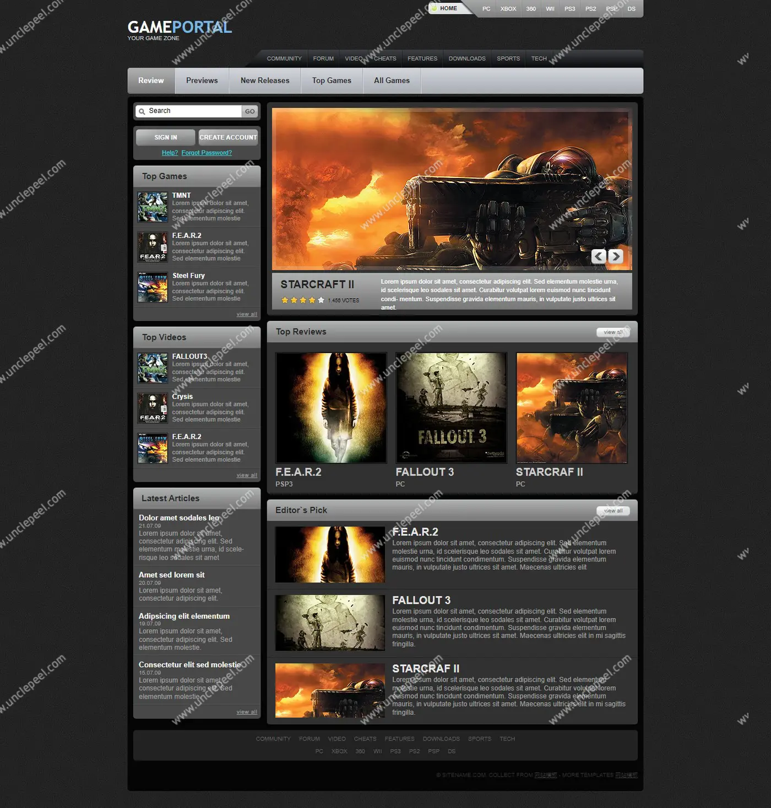Open STARCRAF II image in Editor's Pick
The height and width of the screenshot is (808, 771).
[x=330, y=691]
